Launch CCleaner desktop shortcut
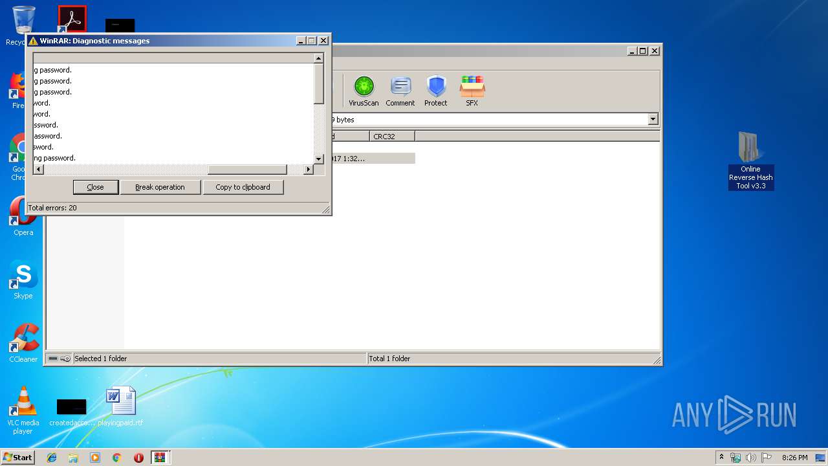This screenshot has width=828, height=466. coord(23,343)
